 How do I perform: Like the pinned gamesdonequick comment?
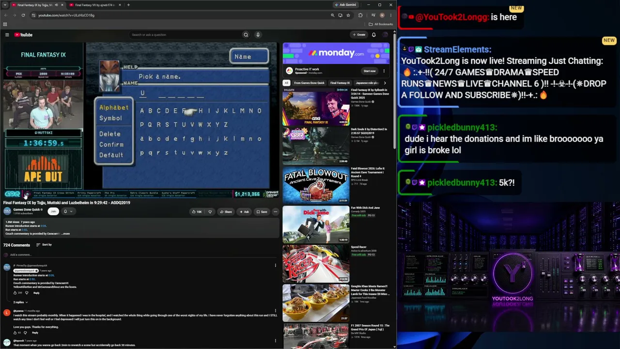tap(15, 293)
